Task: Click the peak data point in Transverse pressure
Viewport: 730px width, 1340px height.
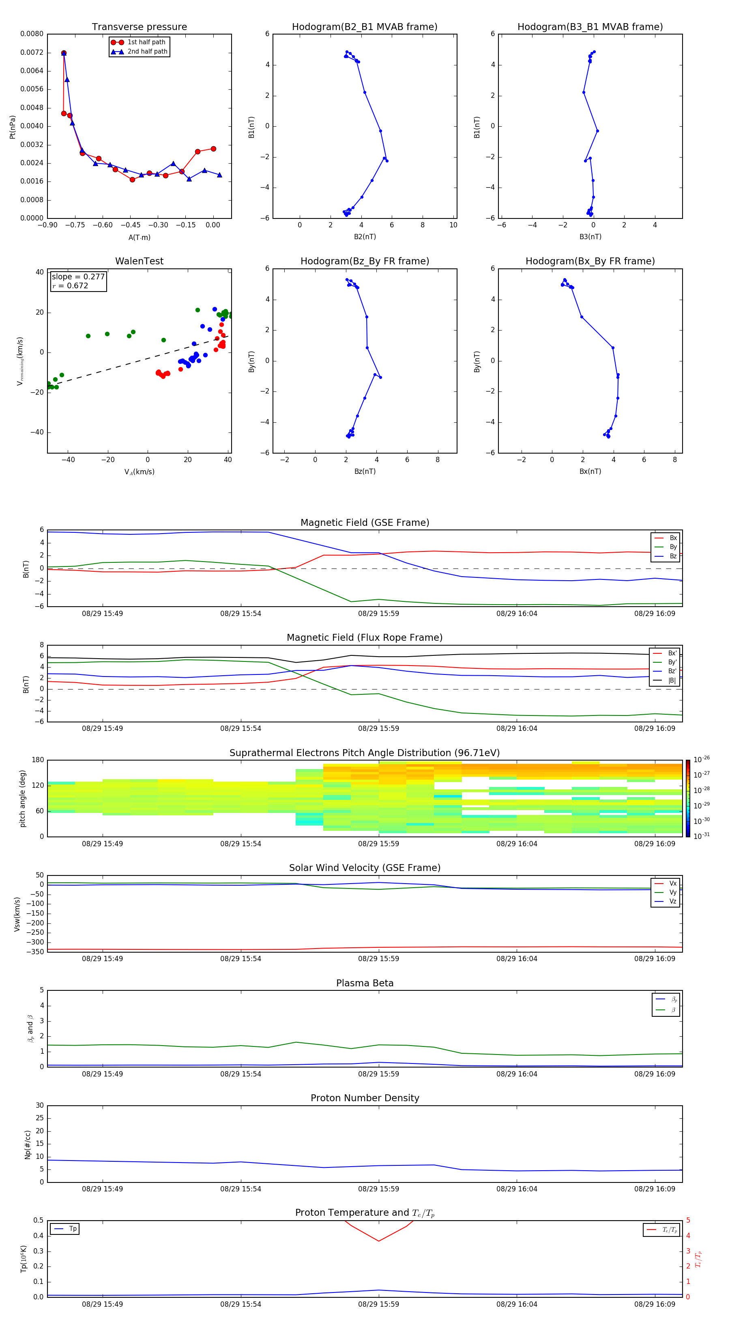Action: pos(64,53)
